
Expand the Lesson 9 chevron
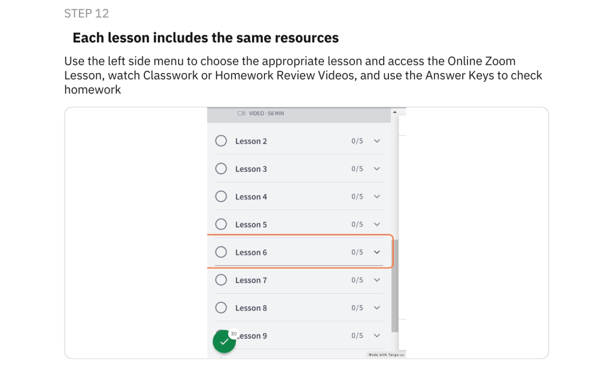click(x=377, y=336)
